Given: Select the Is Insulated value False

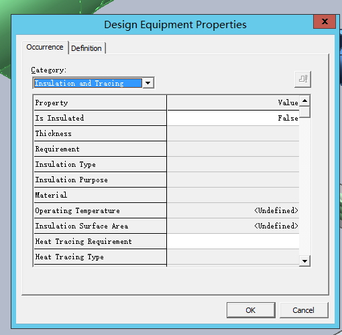Looking at the screenshot, I should point(233,118).
